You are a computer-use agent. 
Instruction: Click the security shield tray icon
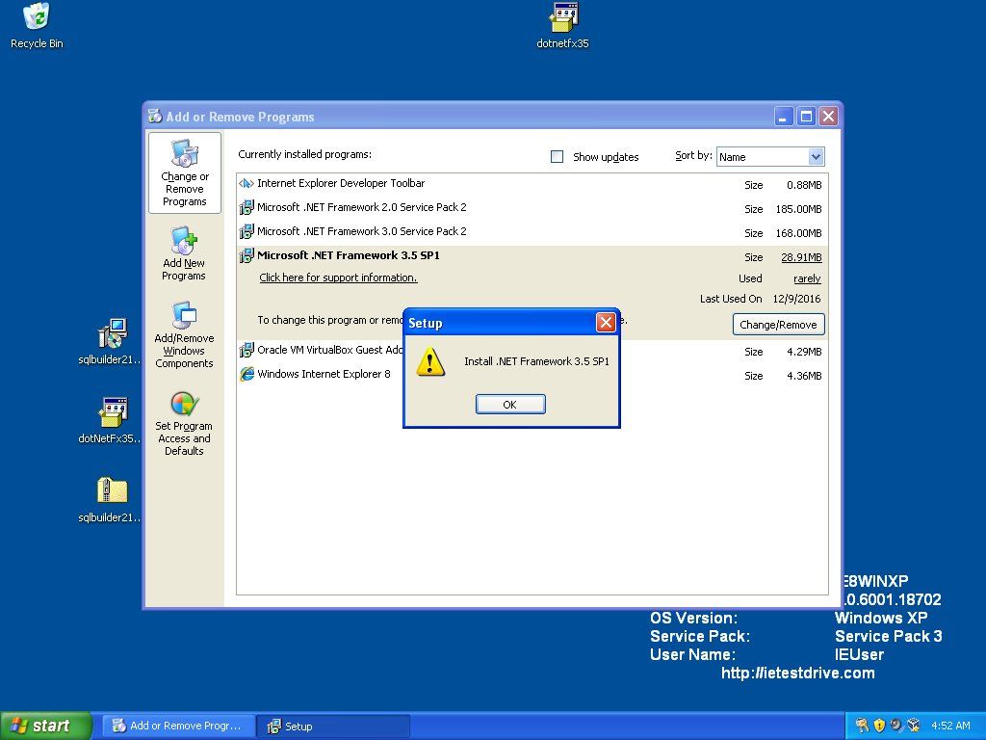click(x=879, y=726)
